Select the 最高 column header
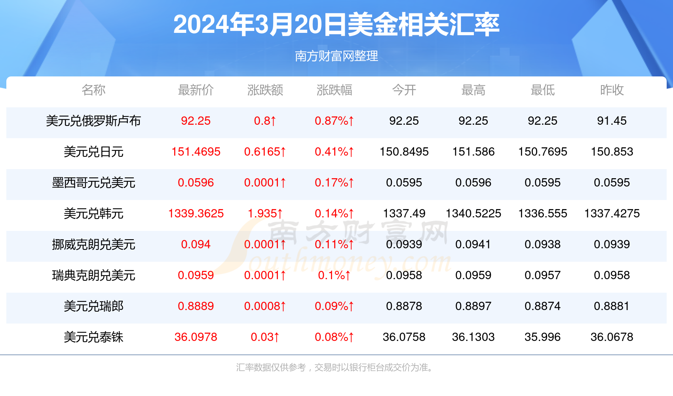Image resolution: width=673 pixels, height=396 pixels. [473, 90]
